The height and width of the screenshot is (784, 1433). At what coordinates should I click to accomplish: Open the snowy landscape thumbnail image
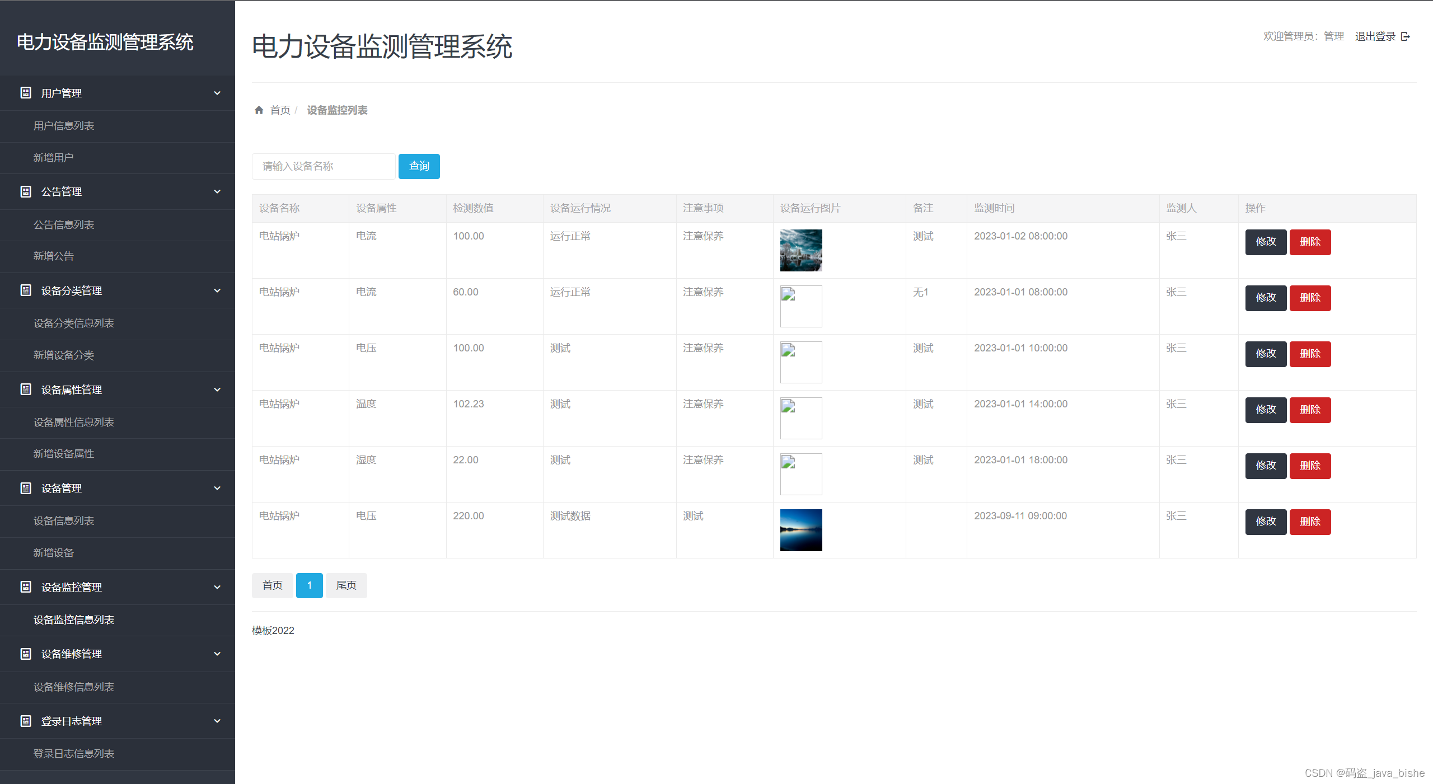(801, 250)
